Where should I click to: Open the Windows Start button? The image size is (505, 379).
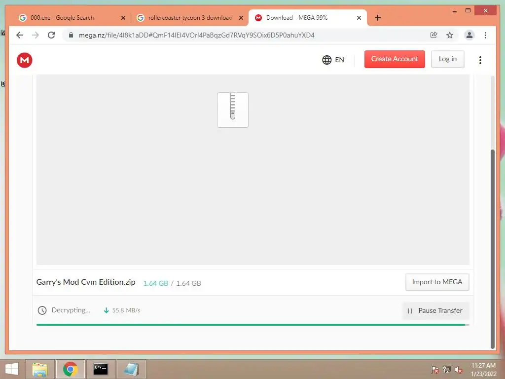click(x=12, y=369)
